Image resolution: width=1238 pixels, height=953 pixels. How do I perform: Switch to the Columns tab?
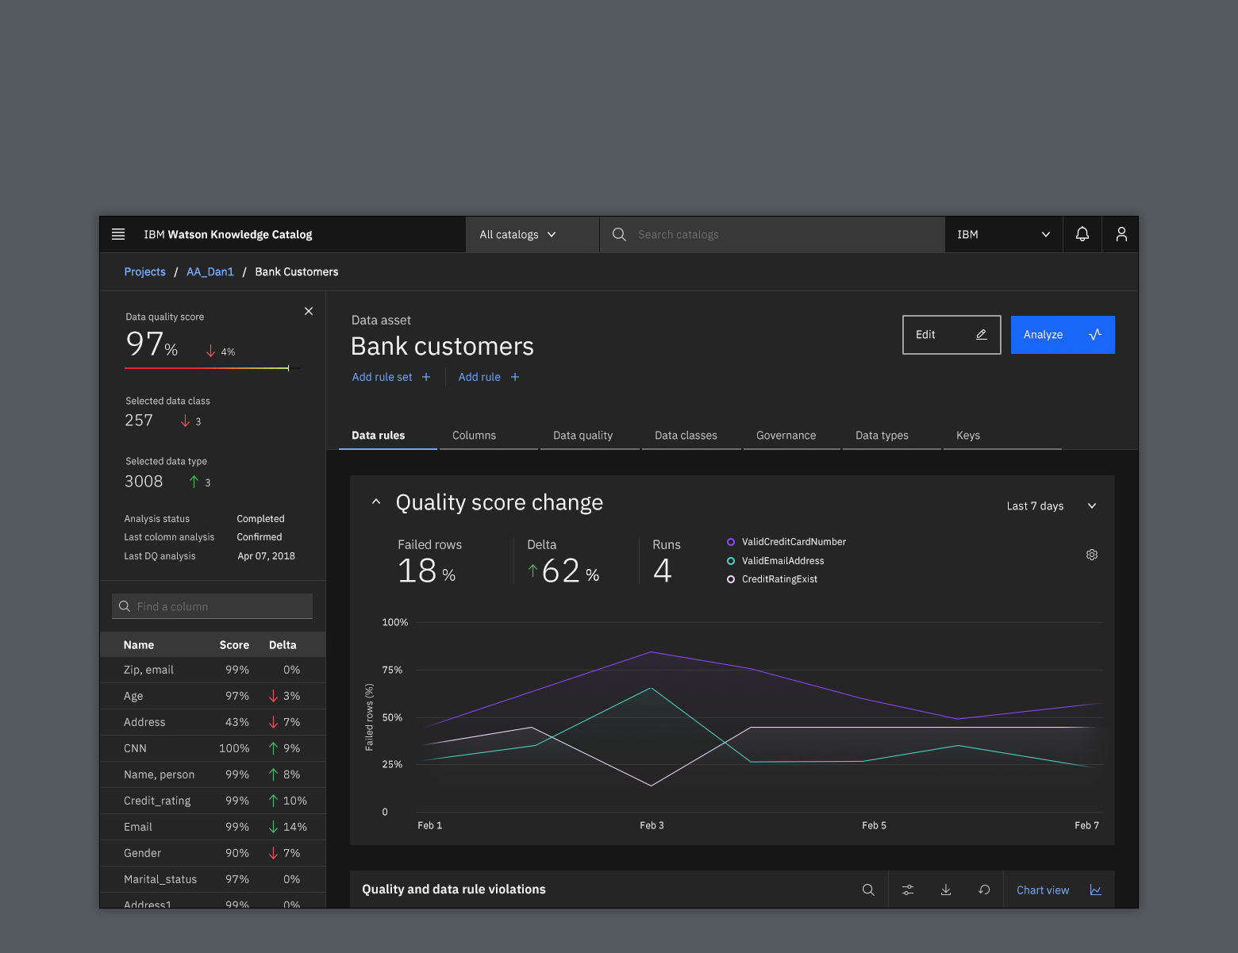point(474,436)
